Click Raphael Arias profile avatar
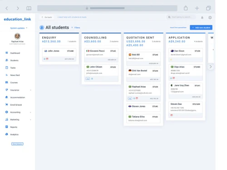 17,36
